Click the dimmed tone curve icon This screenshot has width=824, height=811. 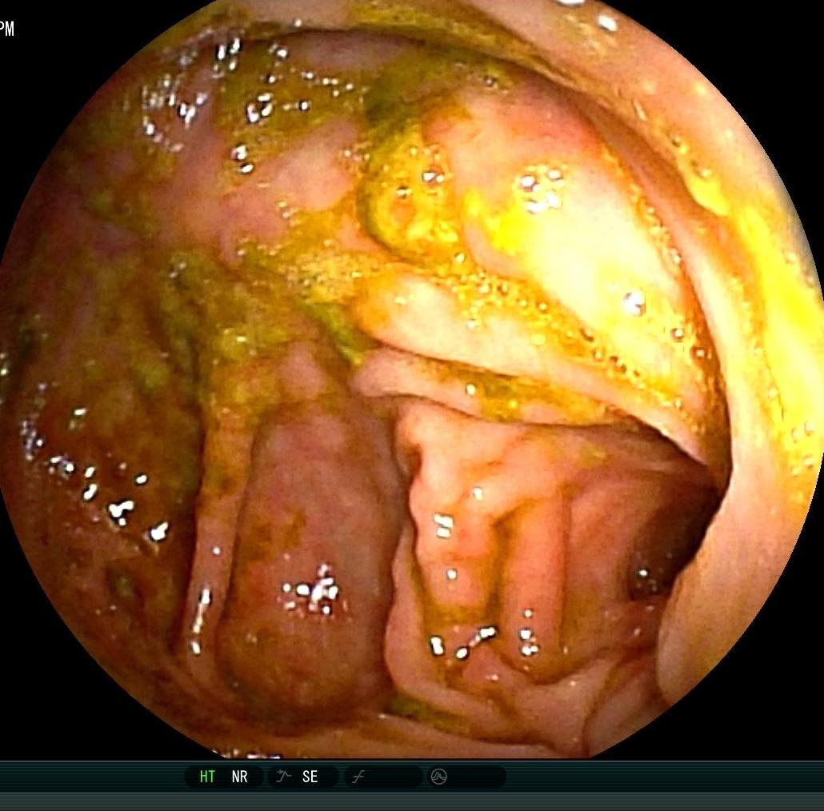tap(358, 777)
